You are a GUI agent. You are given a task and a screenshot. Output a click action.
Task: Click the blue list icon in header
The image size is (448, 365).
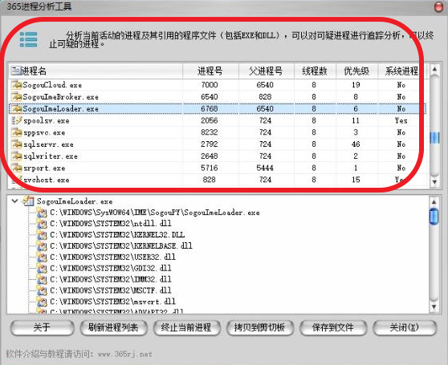(x=28, y=39)
